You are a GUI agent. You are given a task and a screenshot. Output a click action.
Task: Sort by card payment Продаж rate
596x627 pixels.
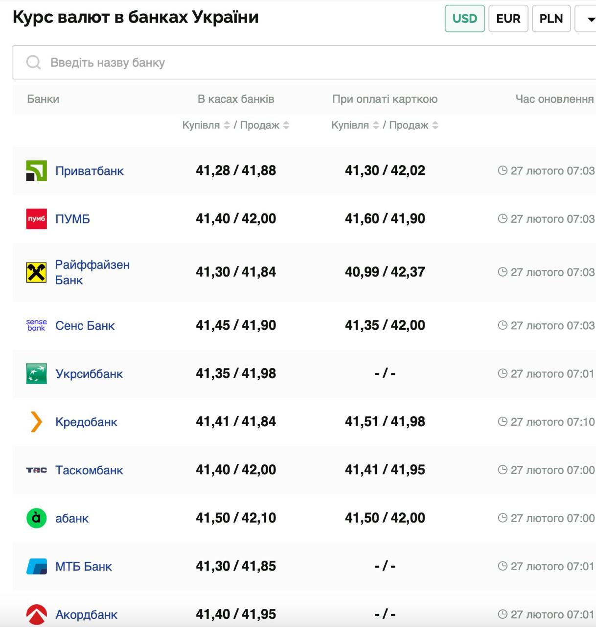point(435,125)
